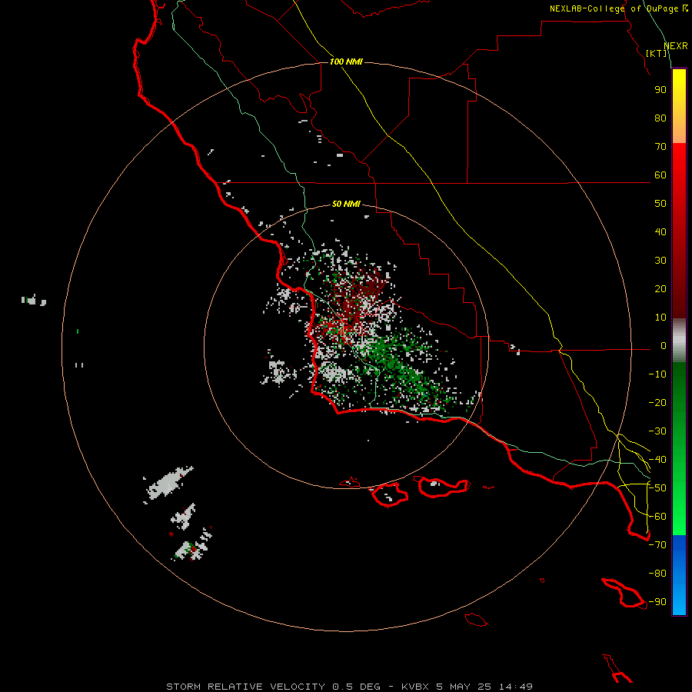692x692 pixels.
Task: Click the NEXLAB-College of DuPage watermark text
Action: tap(618, 8)
